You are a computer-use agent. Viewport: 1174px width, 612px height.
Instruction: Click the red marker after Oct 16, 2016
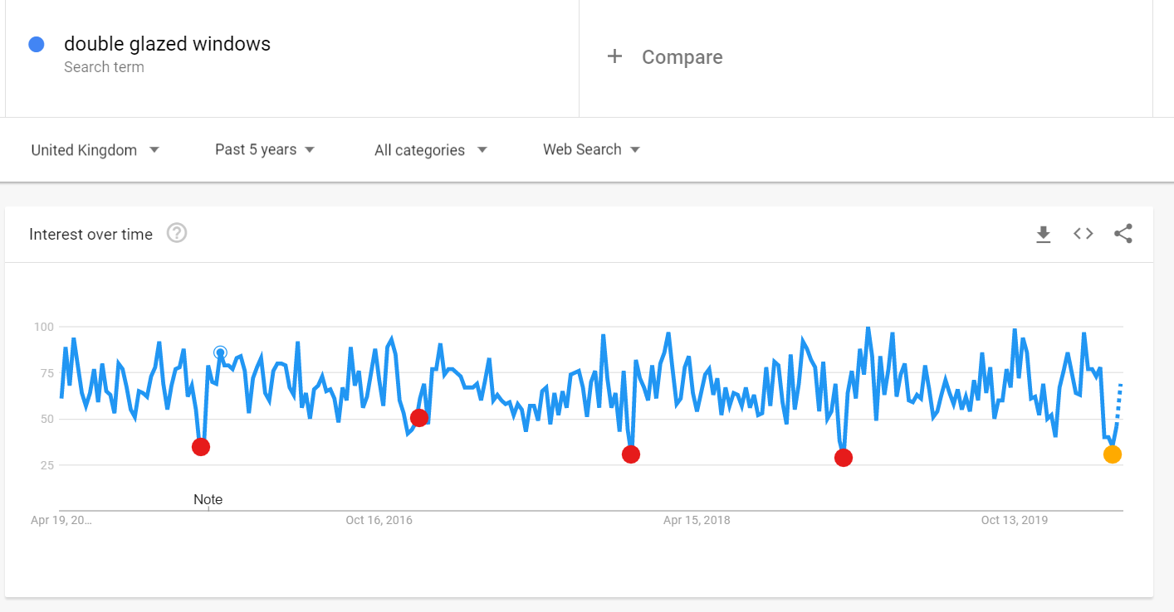(419, 418)
